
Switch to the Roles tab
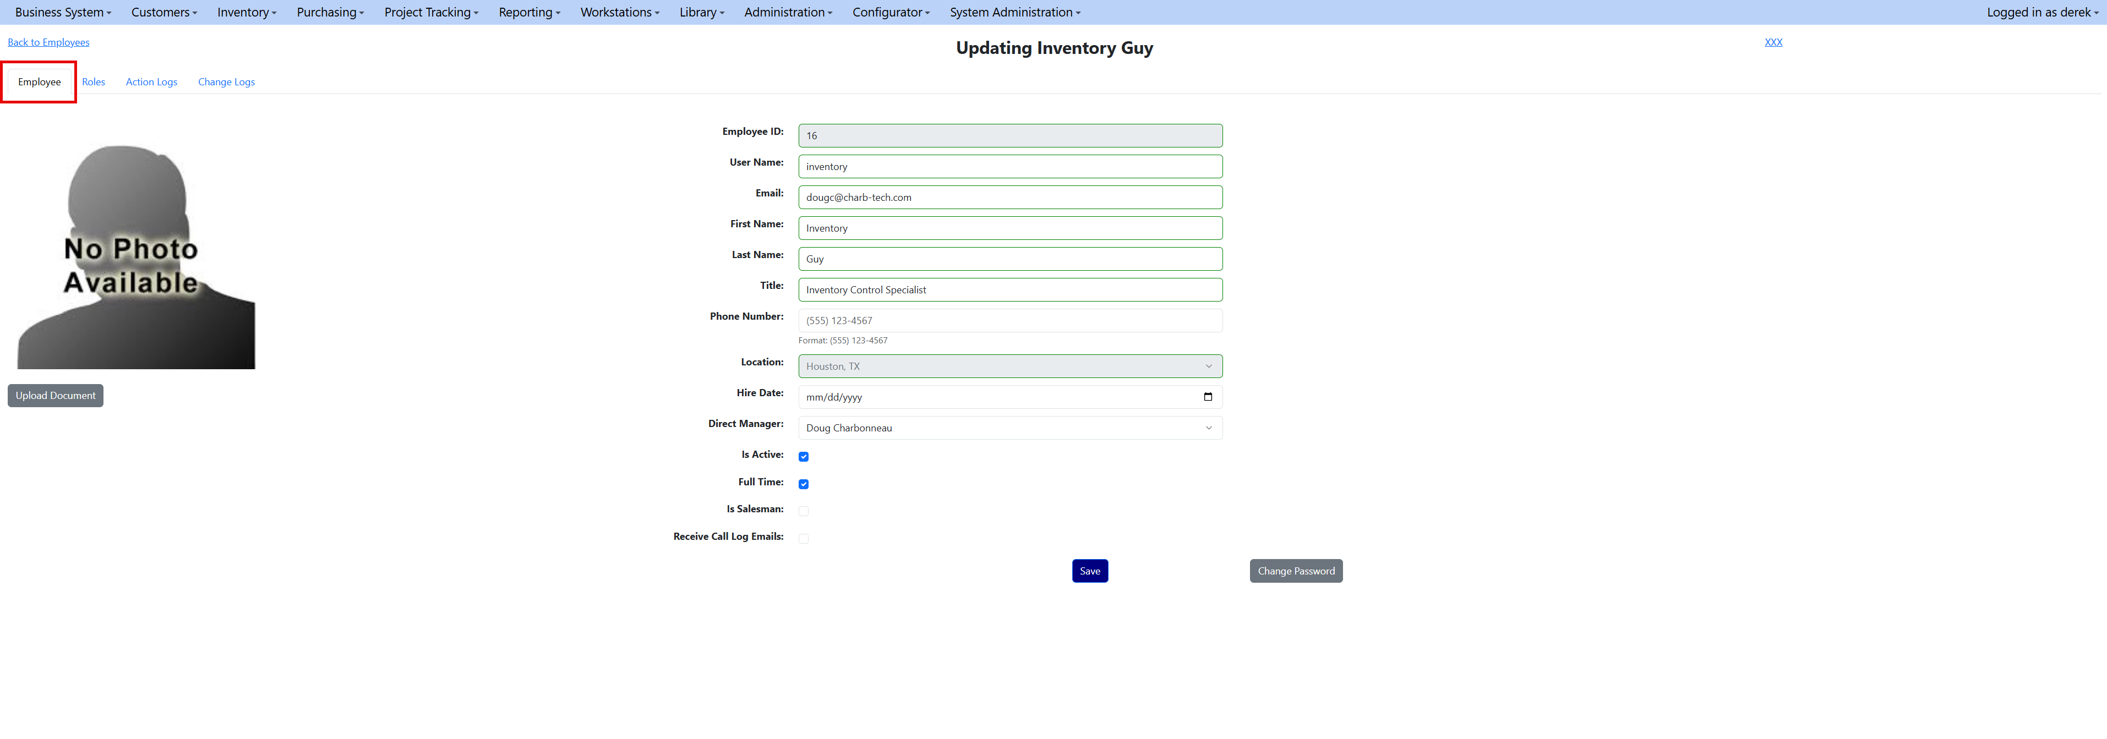tap(93, 82)
